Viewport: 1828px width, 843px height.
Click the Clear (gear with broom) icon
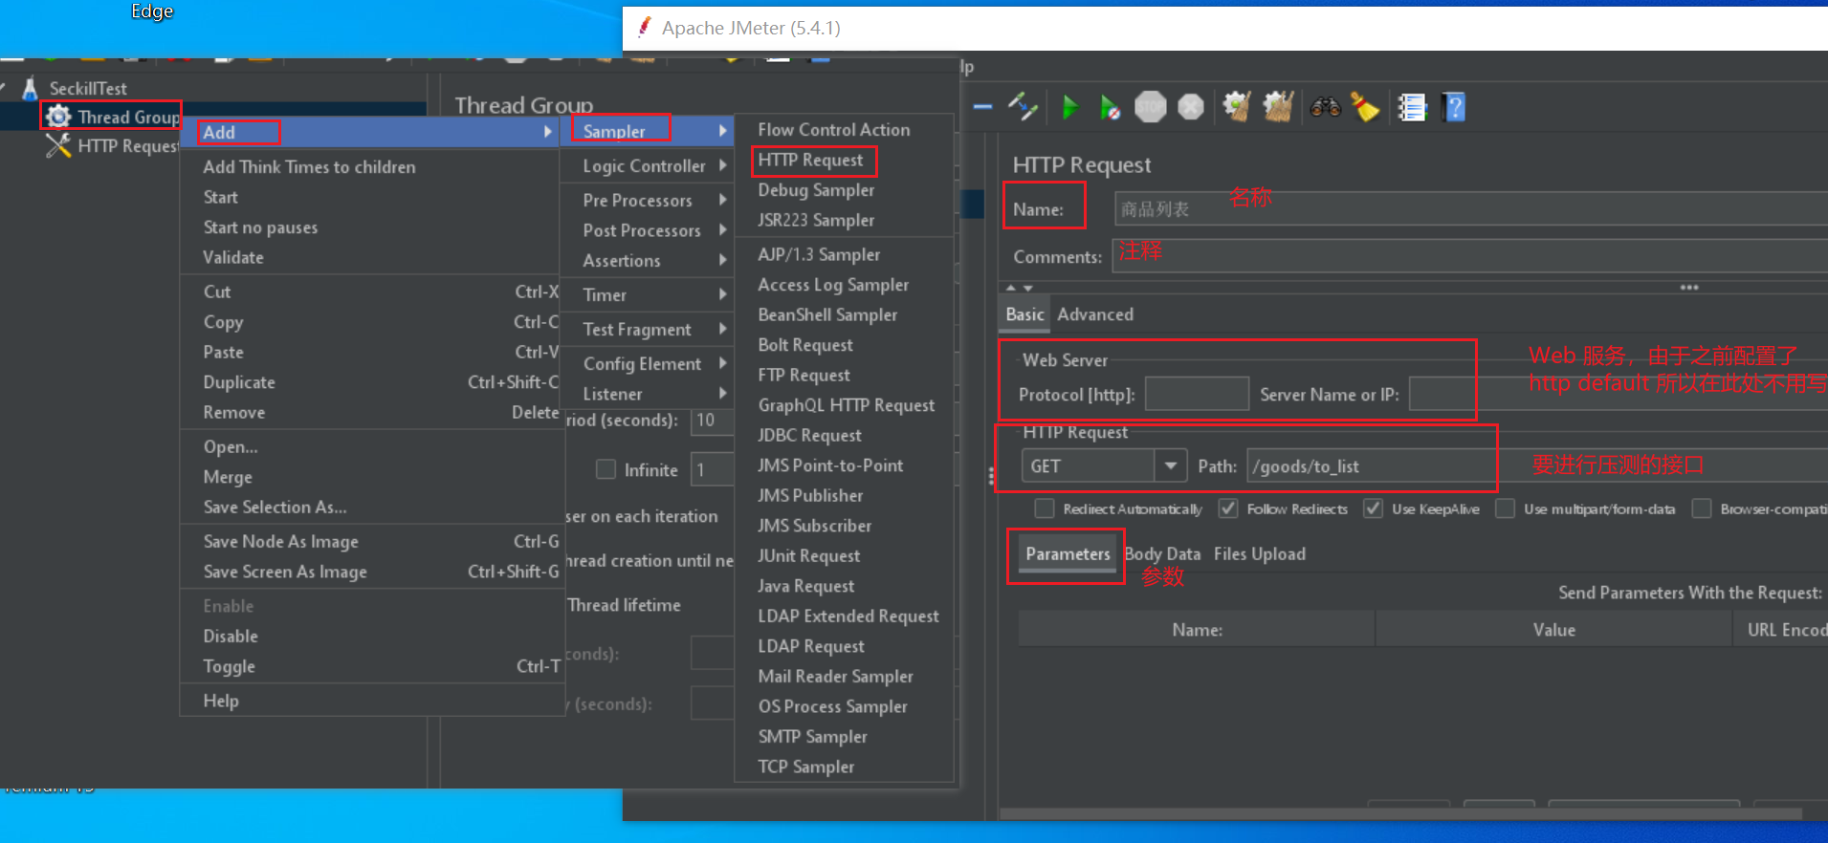click(x=1237, y=107)
